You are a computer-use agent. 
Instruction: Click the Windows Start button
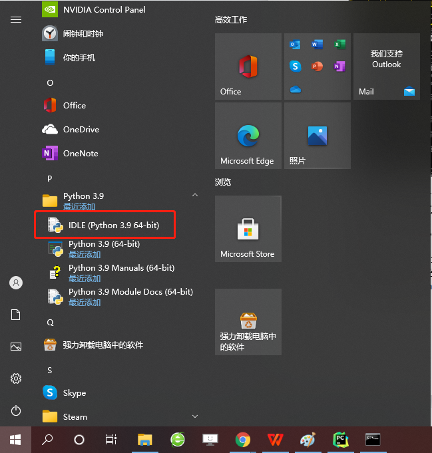(15, 440)
